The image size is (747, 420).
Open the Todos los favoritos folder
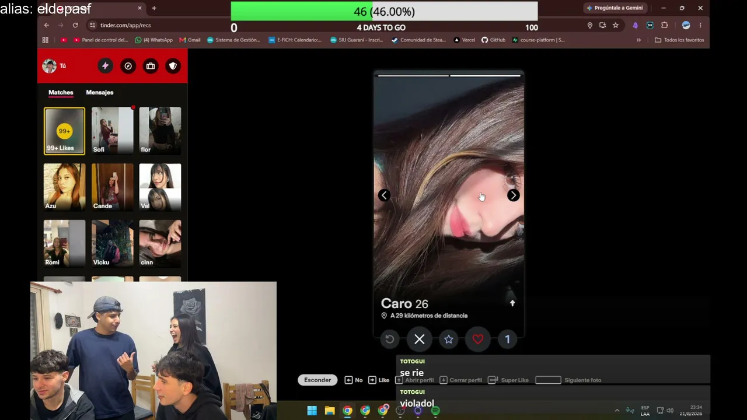pos(679,40)
